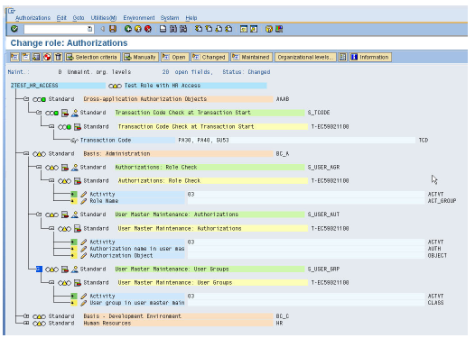
Task: Click the Find Next binoculars icon
Action: pos(183,29)
